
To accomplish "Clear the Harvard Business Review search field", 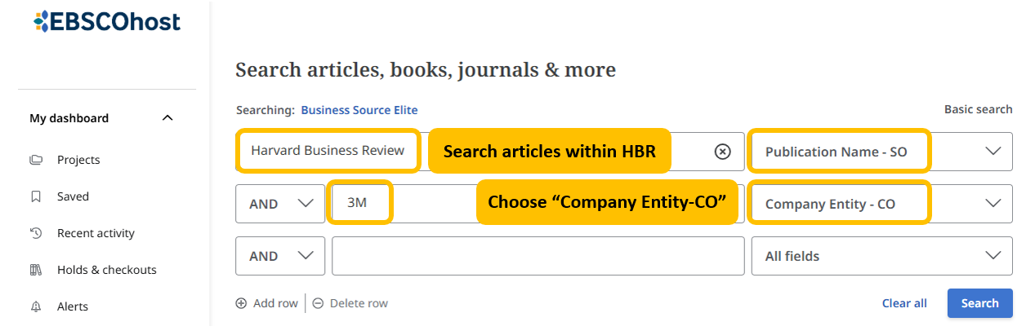I will pyautogui.click(x=722, y=152).
